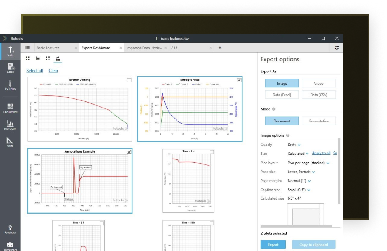Open the Calculations sidebar panel
The image size is (387, 251).
(x=10, y=108)
